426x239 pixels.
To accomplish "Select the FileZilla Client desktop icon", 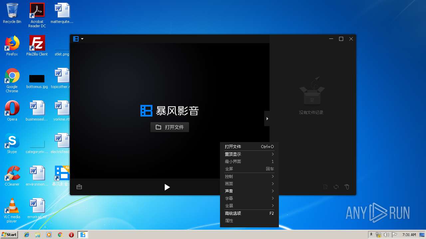I will coord(37,46).
